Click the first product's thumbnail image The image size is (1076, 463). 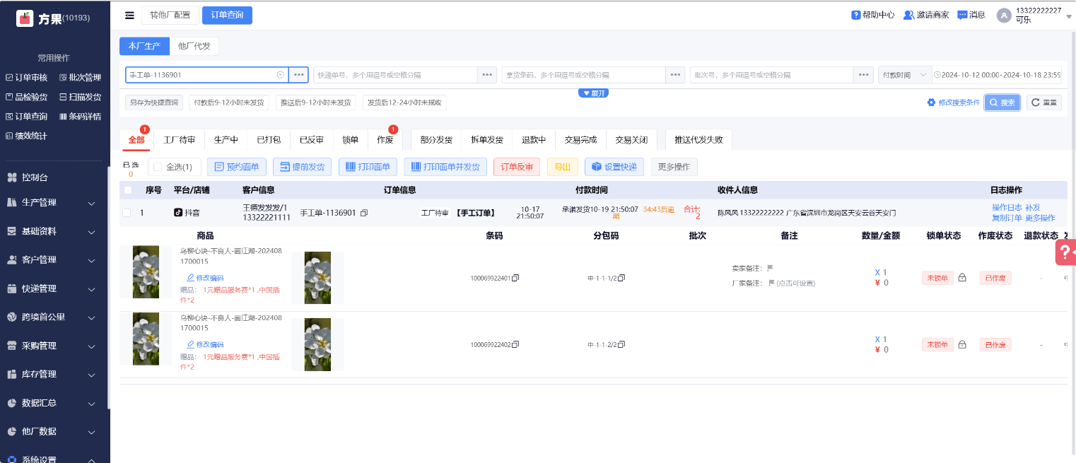(x=146, y=271)
